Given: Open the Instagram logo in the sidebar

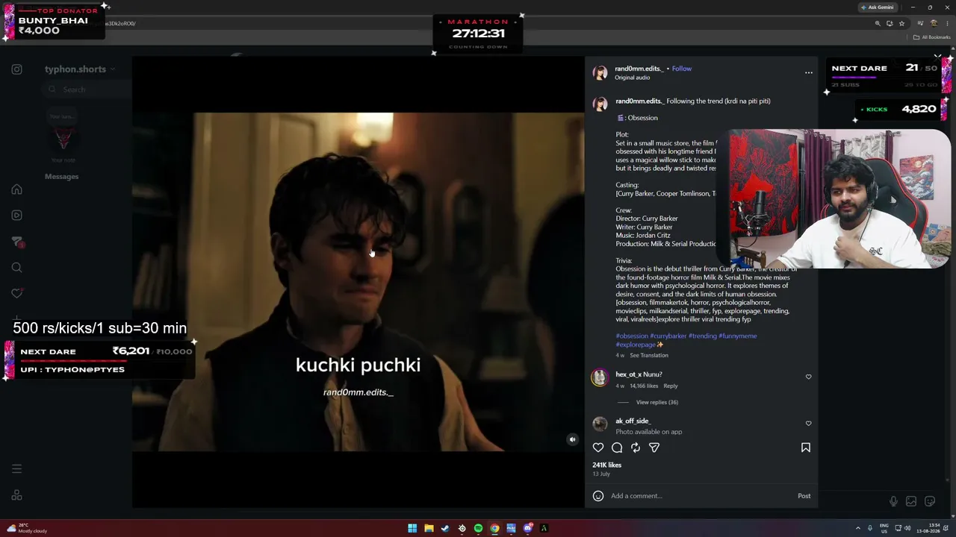Looking at the screenshot, I should tap(16, 69).
